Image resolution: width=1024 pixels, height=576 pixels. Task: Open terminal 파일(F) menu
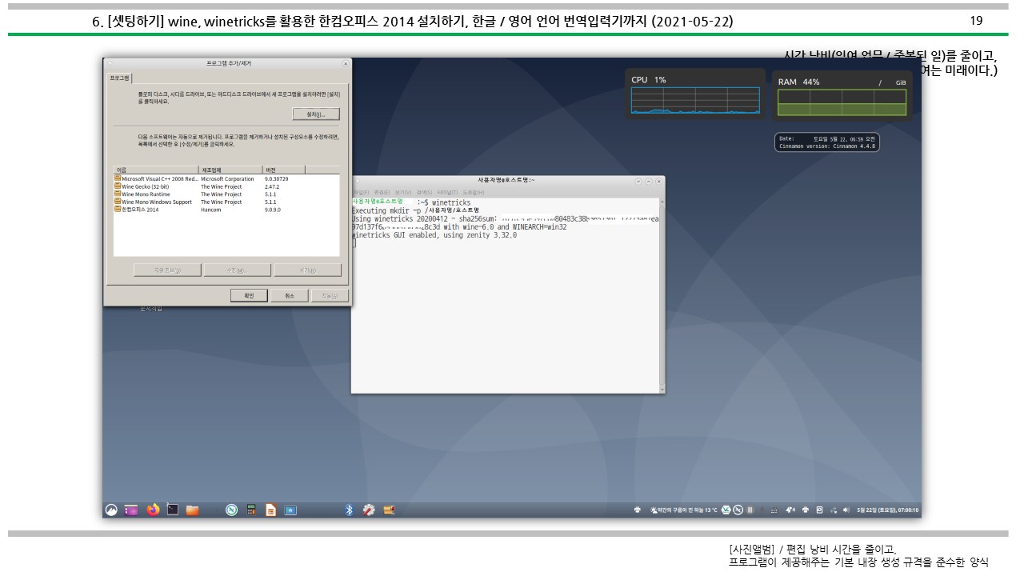click(x=360, y=192)
